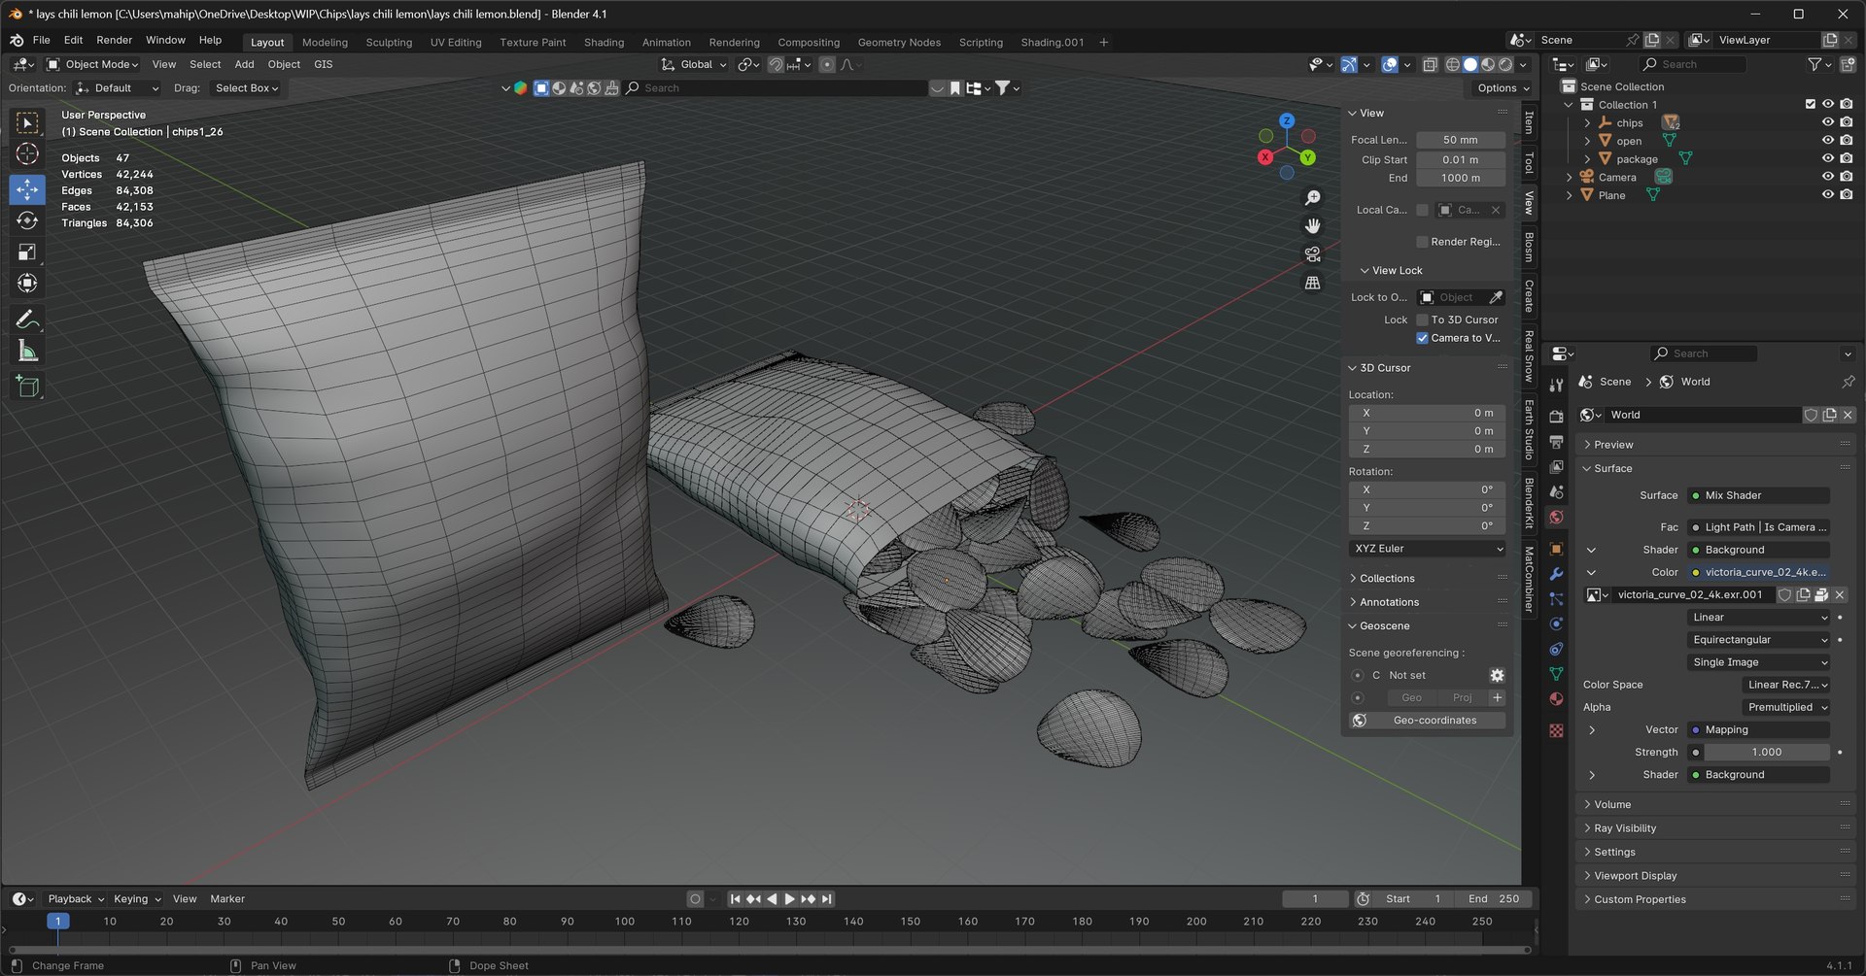Uncheck Collection 1 exclude checkbox
This screenshot has width=1866, height=976.
(x=1810, y=104)
